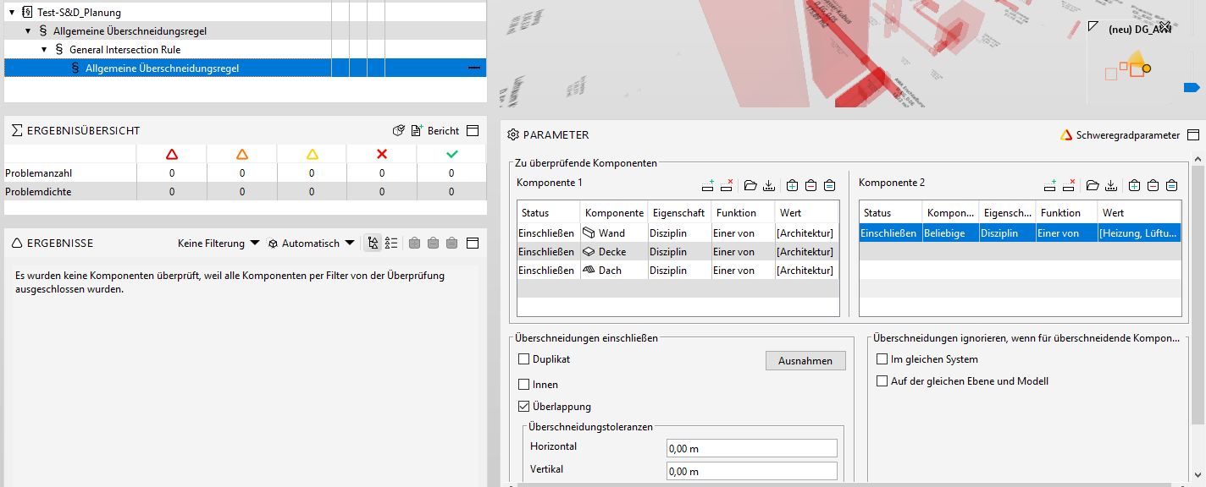Image resolution: width=1206 pixels, height=487 pixels.
Task: Click the (neu) DG_A view label
Action: click(x=1139, y=29)
